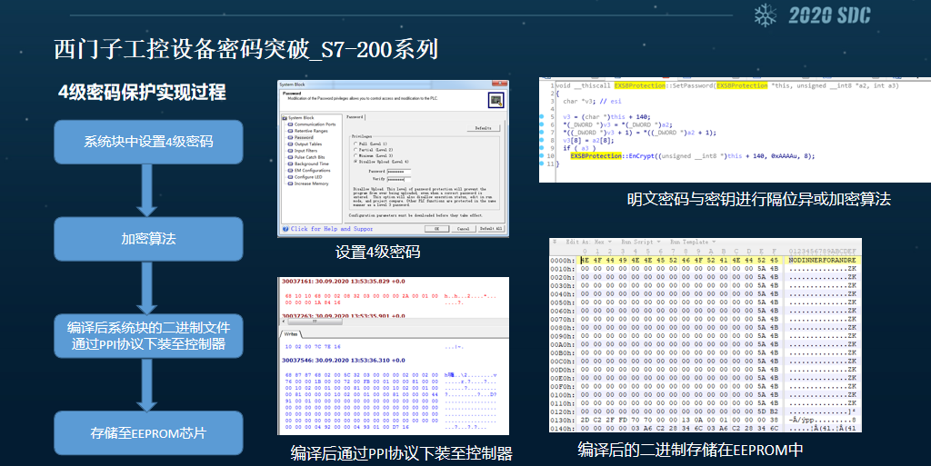Select Full (Level 1) privilege radio button
This screenshot has width=931, height=466.
point(356,144)
